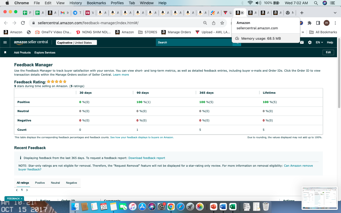Click the bookmark flag icon beside Add Products
The width and height of the screenshot is (341, 213).
point(5,52)
